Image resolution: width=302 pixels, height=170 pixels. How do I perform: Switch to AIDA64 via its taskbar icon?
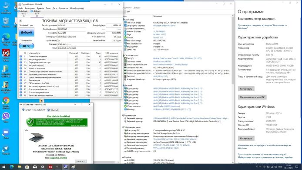pos(50,167)
